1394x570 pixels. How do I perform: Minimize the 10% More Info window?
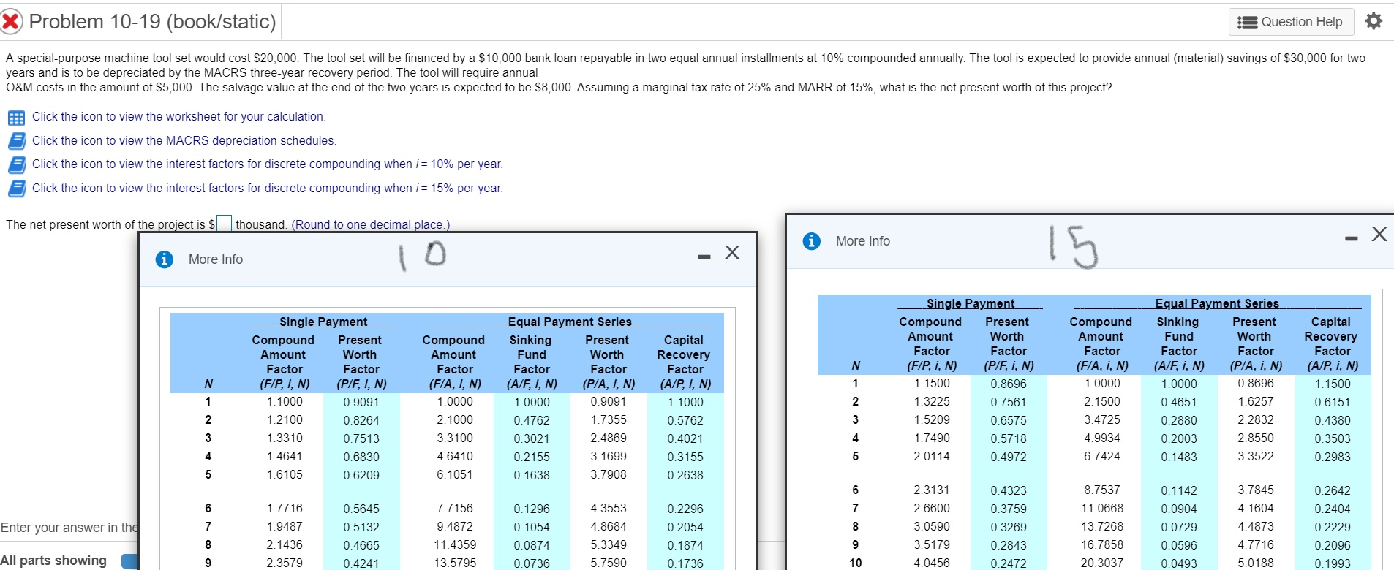click(x=704, y=256)
